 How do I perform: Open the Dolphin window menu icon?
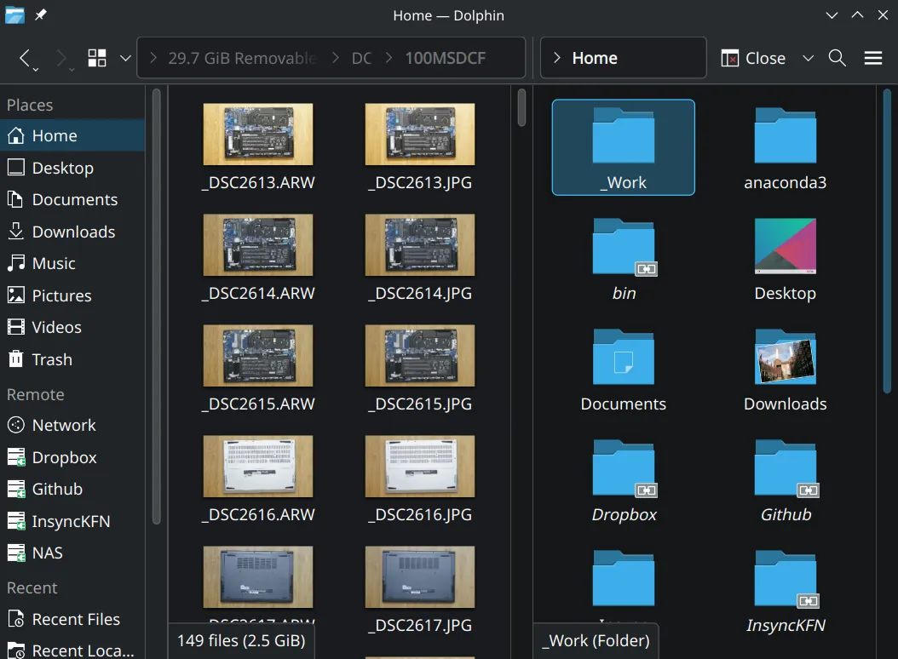pos(14,14)
